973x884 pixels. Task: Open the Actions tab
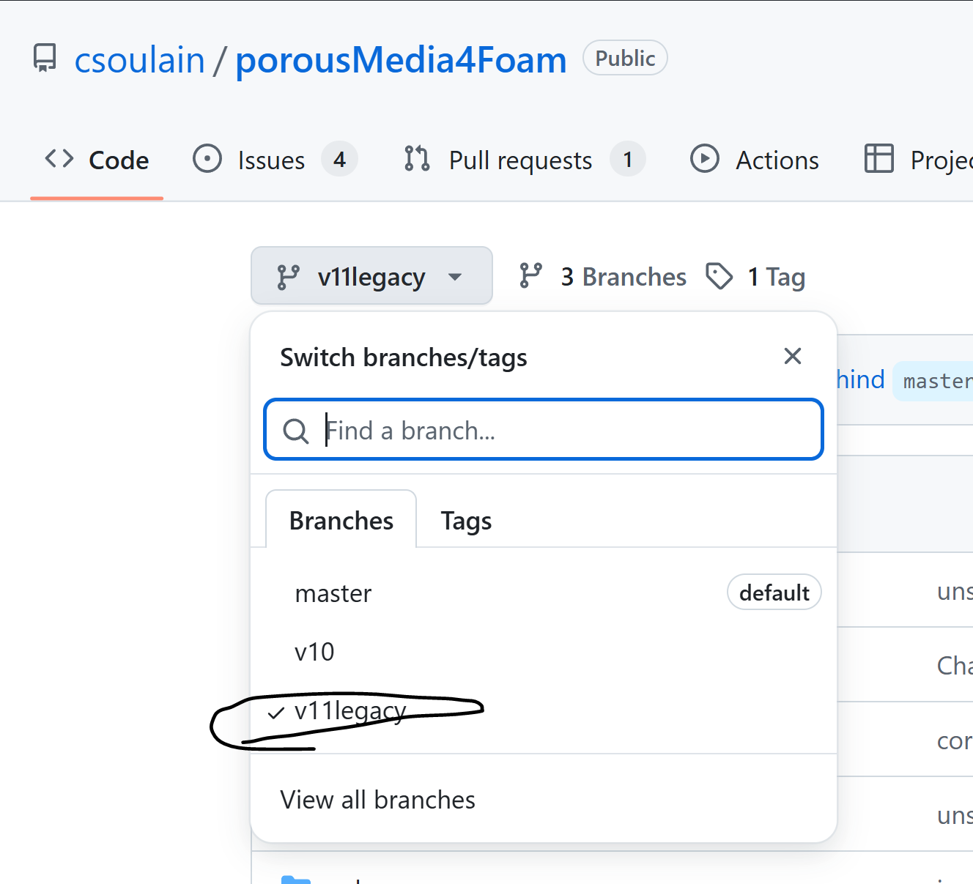click(777, 160)
